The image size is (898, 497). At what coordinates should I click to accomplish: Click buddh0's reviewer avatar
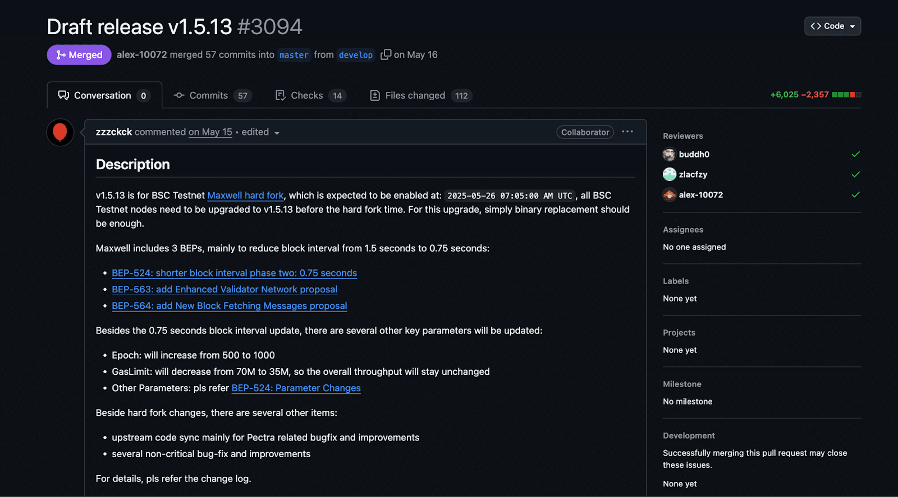(669, 154)
